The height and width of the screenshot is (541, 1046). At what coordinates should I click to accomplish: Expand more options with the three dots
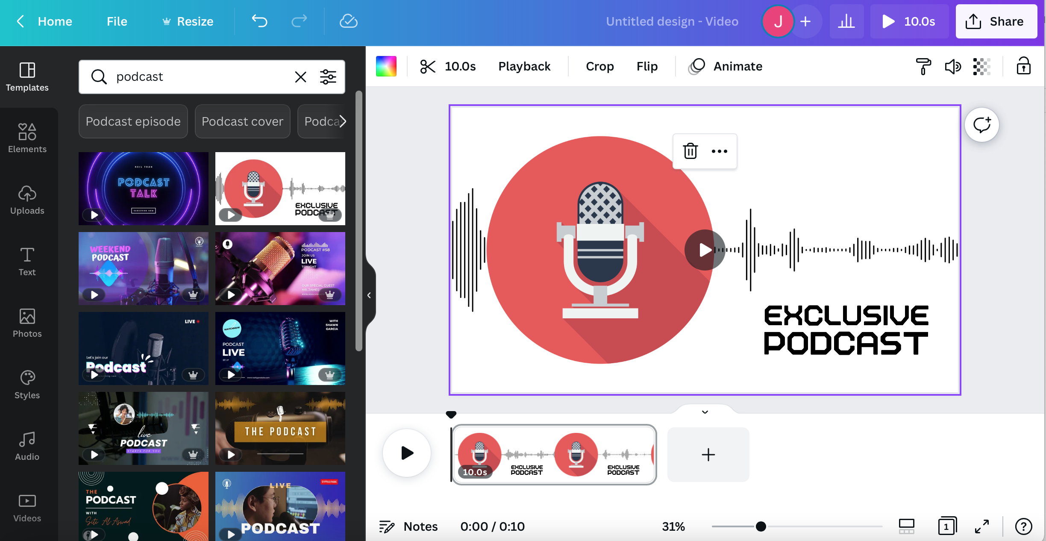[x=719, y=151]
